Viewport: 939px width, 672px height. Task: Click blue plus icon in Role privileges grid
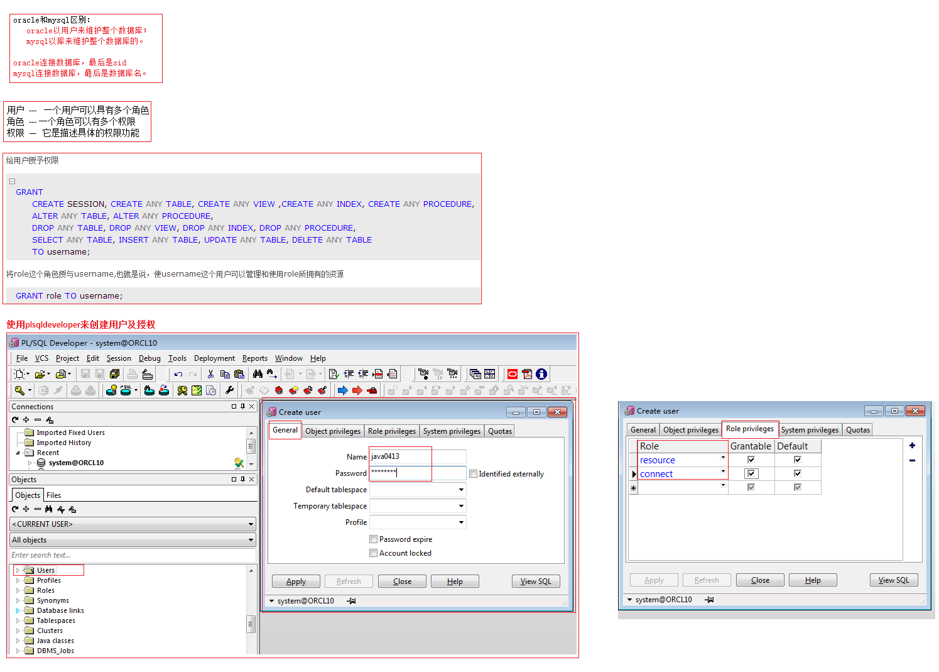tap(912, 446)
